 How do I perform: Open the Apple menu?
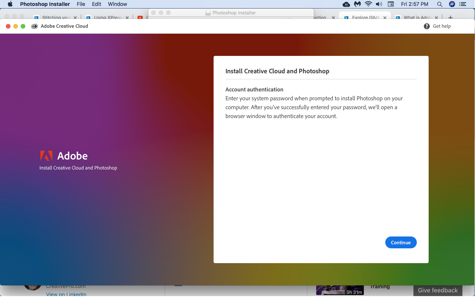[10, 4]
